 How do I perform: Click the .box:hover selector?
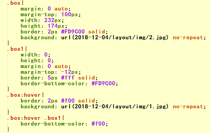[x=24, y=95]
